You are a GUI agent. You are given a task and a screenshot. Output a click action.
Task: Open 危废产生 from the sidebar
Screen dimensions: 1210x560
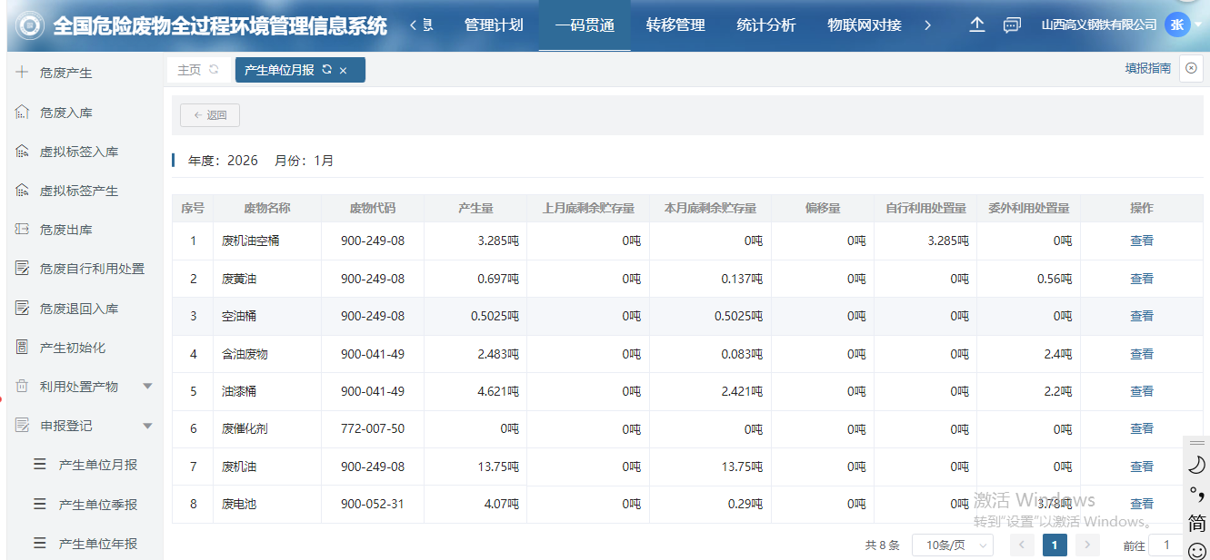pos(65,73)
